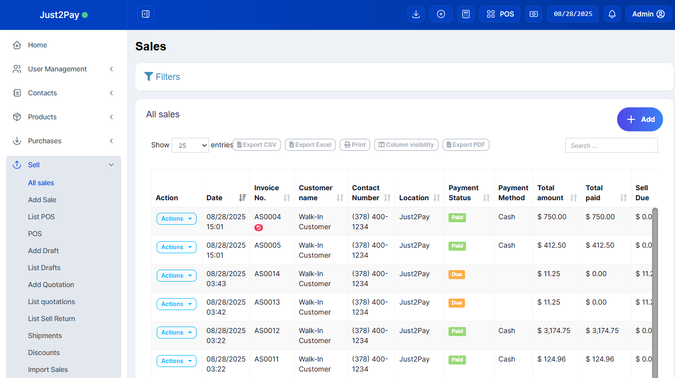Click inside the Search field
Image resolution: width=675 pixels, height=378 pixels.
tap(611, 145)
